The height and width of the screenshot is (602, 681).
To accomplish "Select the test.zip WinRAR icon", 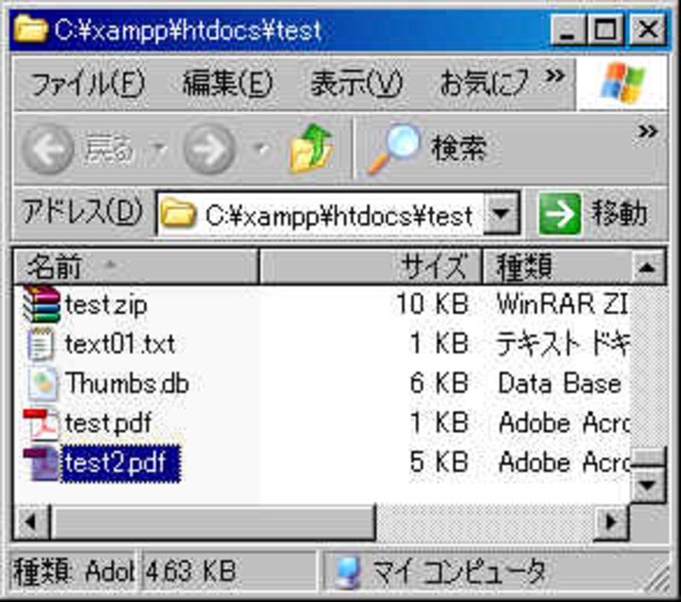I will click(x=42, y=305).
